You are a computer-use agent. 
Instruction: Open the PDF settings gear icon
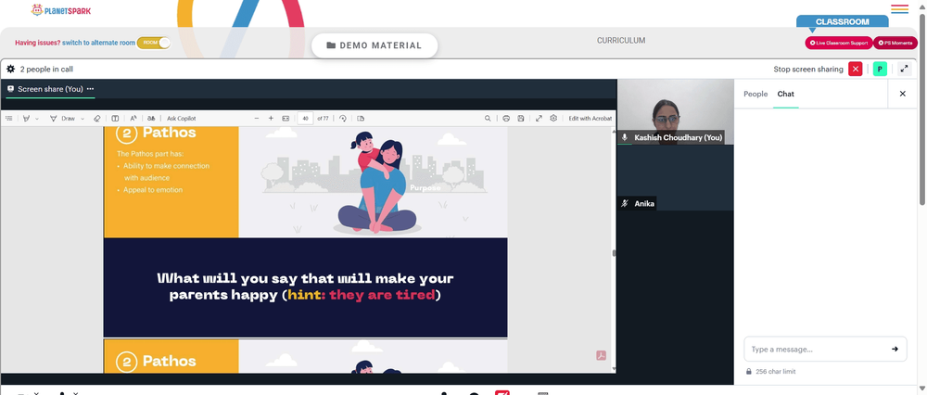[553, 119]
